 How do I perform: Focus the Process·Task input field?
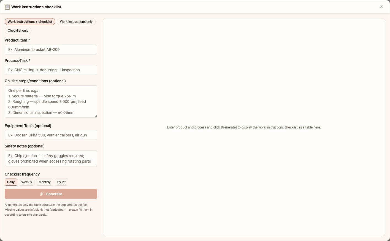(51, 70)
